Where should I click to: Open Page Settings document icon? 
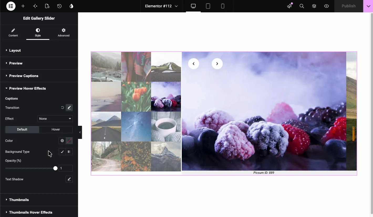point(47,6)
